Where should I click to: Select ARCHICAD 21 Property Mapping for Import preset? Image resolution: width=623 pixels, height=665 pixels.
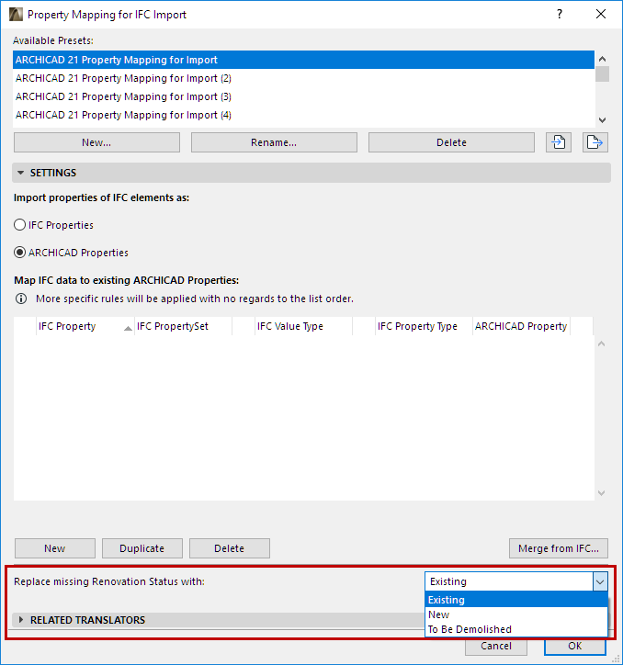[x=303, y=60]
